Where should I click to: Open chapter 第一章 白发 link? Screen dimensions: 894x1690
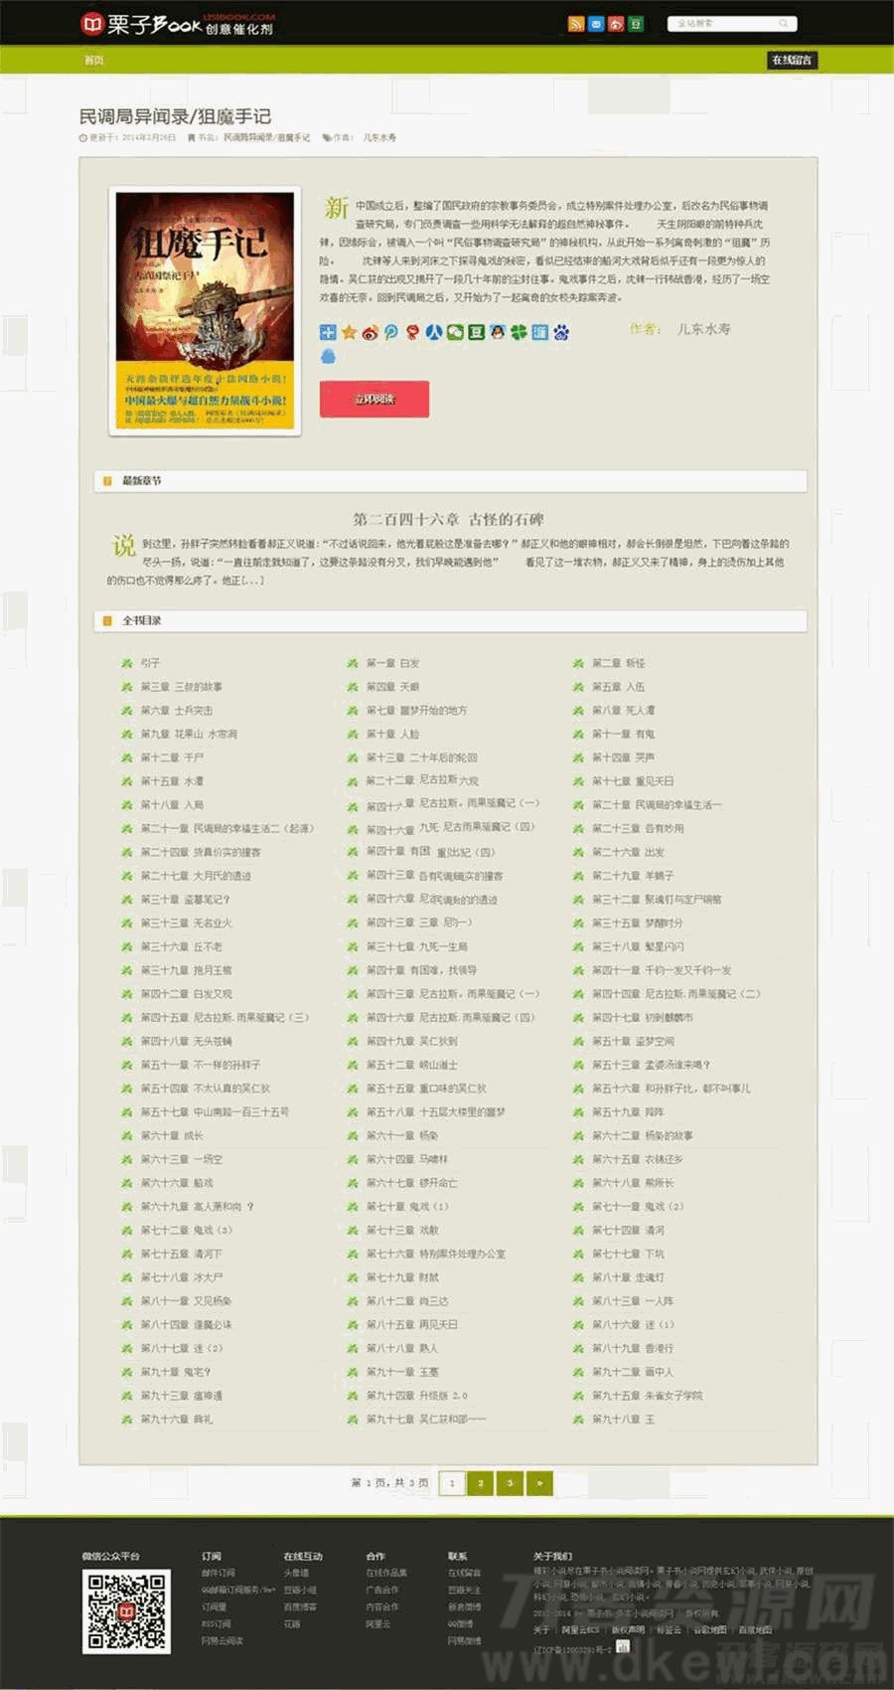coord(392,663)
